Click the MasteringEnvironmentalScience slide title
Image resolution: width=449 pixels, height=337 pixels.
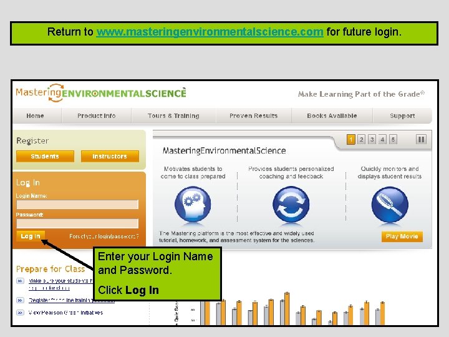coord(224,151)
